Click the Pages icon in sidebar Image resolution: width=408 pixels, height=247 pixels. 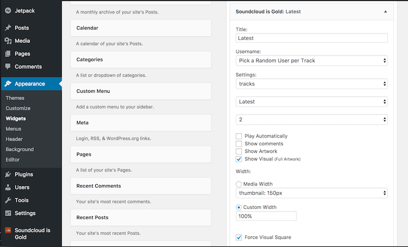(x=8, y=54)
